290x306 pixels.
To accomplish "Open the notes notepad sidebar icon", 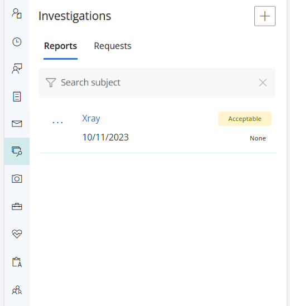I will pos(17,96).
